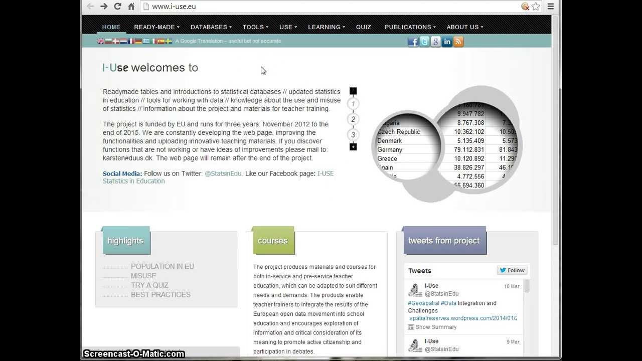Open POPULATION IN EU highlight
Image resolution: width=642 pixels, height=361 pixels.
pos(162,266)
